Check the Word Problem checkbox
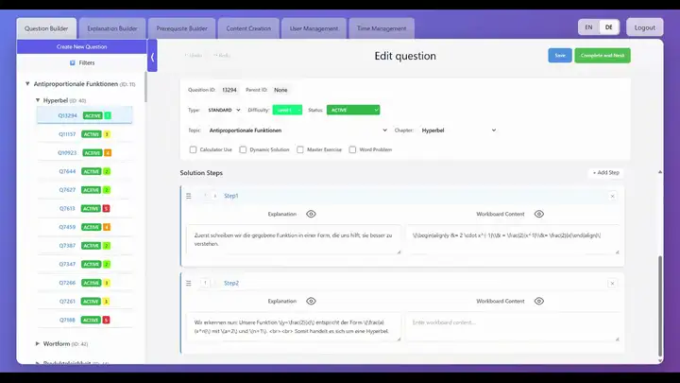This screenshot has width=680, height=383. (x=352, y=149)
